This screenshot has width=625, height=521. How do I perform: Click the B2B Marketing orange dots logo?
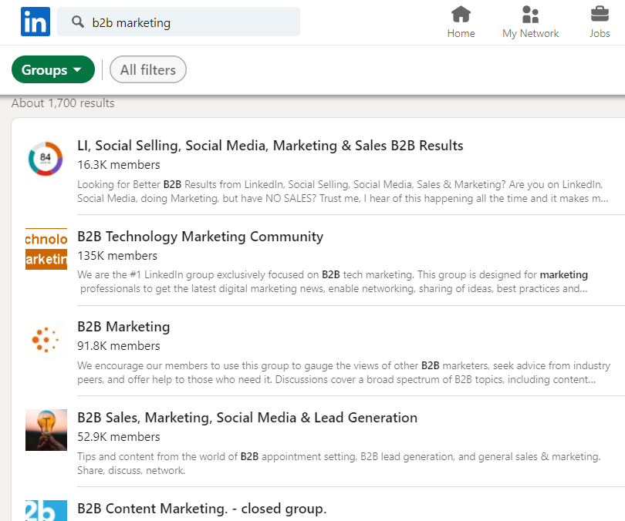[46, 339]
